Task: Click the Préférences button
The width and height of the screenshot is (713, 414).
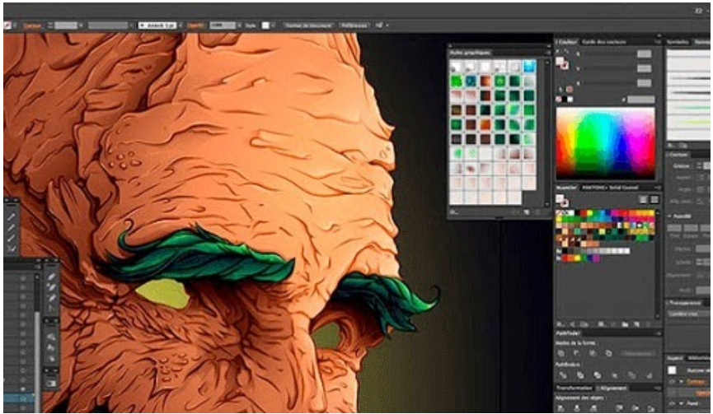Action: [354, 26]
